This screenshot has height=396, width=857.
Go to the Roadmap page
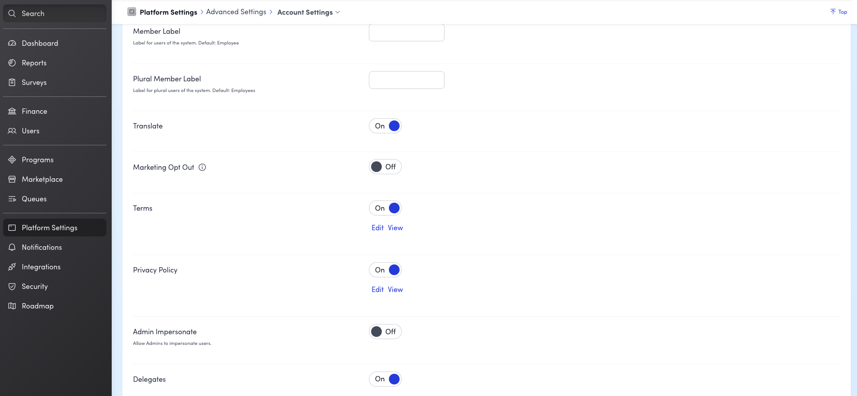[x=37, y=306]
